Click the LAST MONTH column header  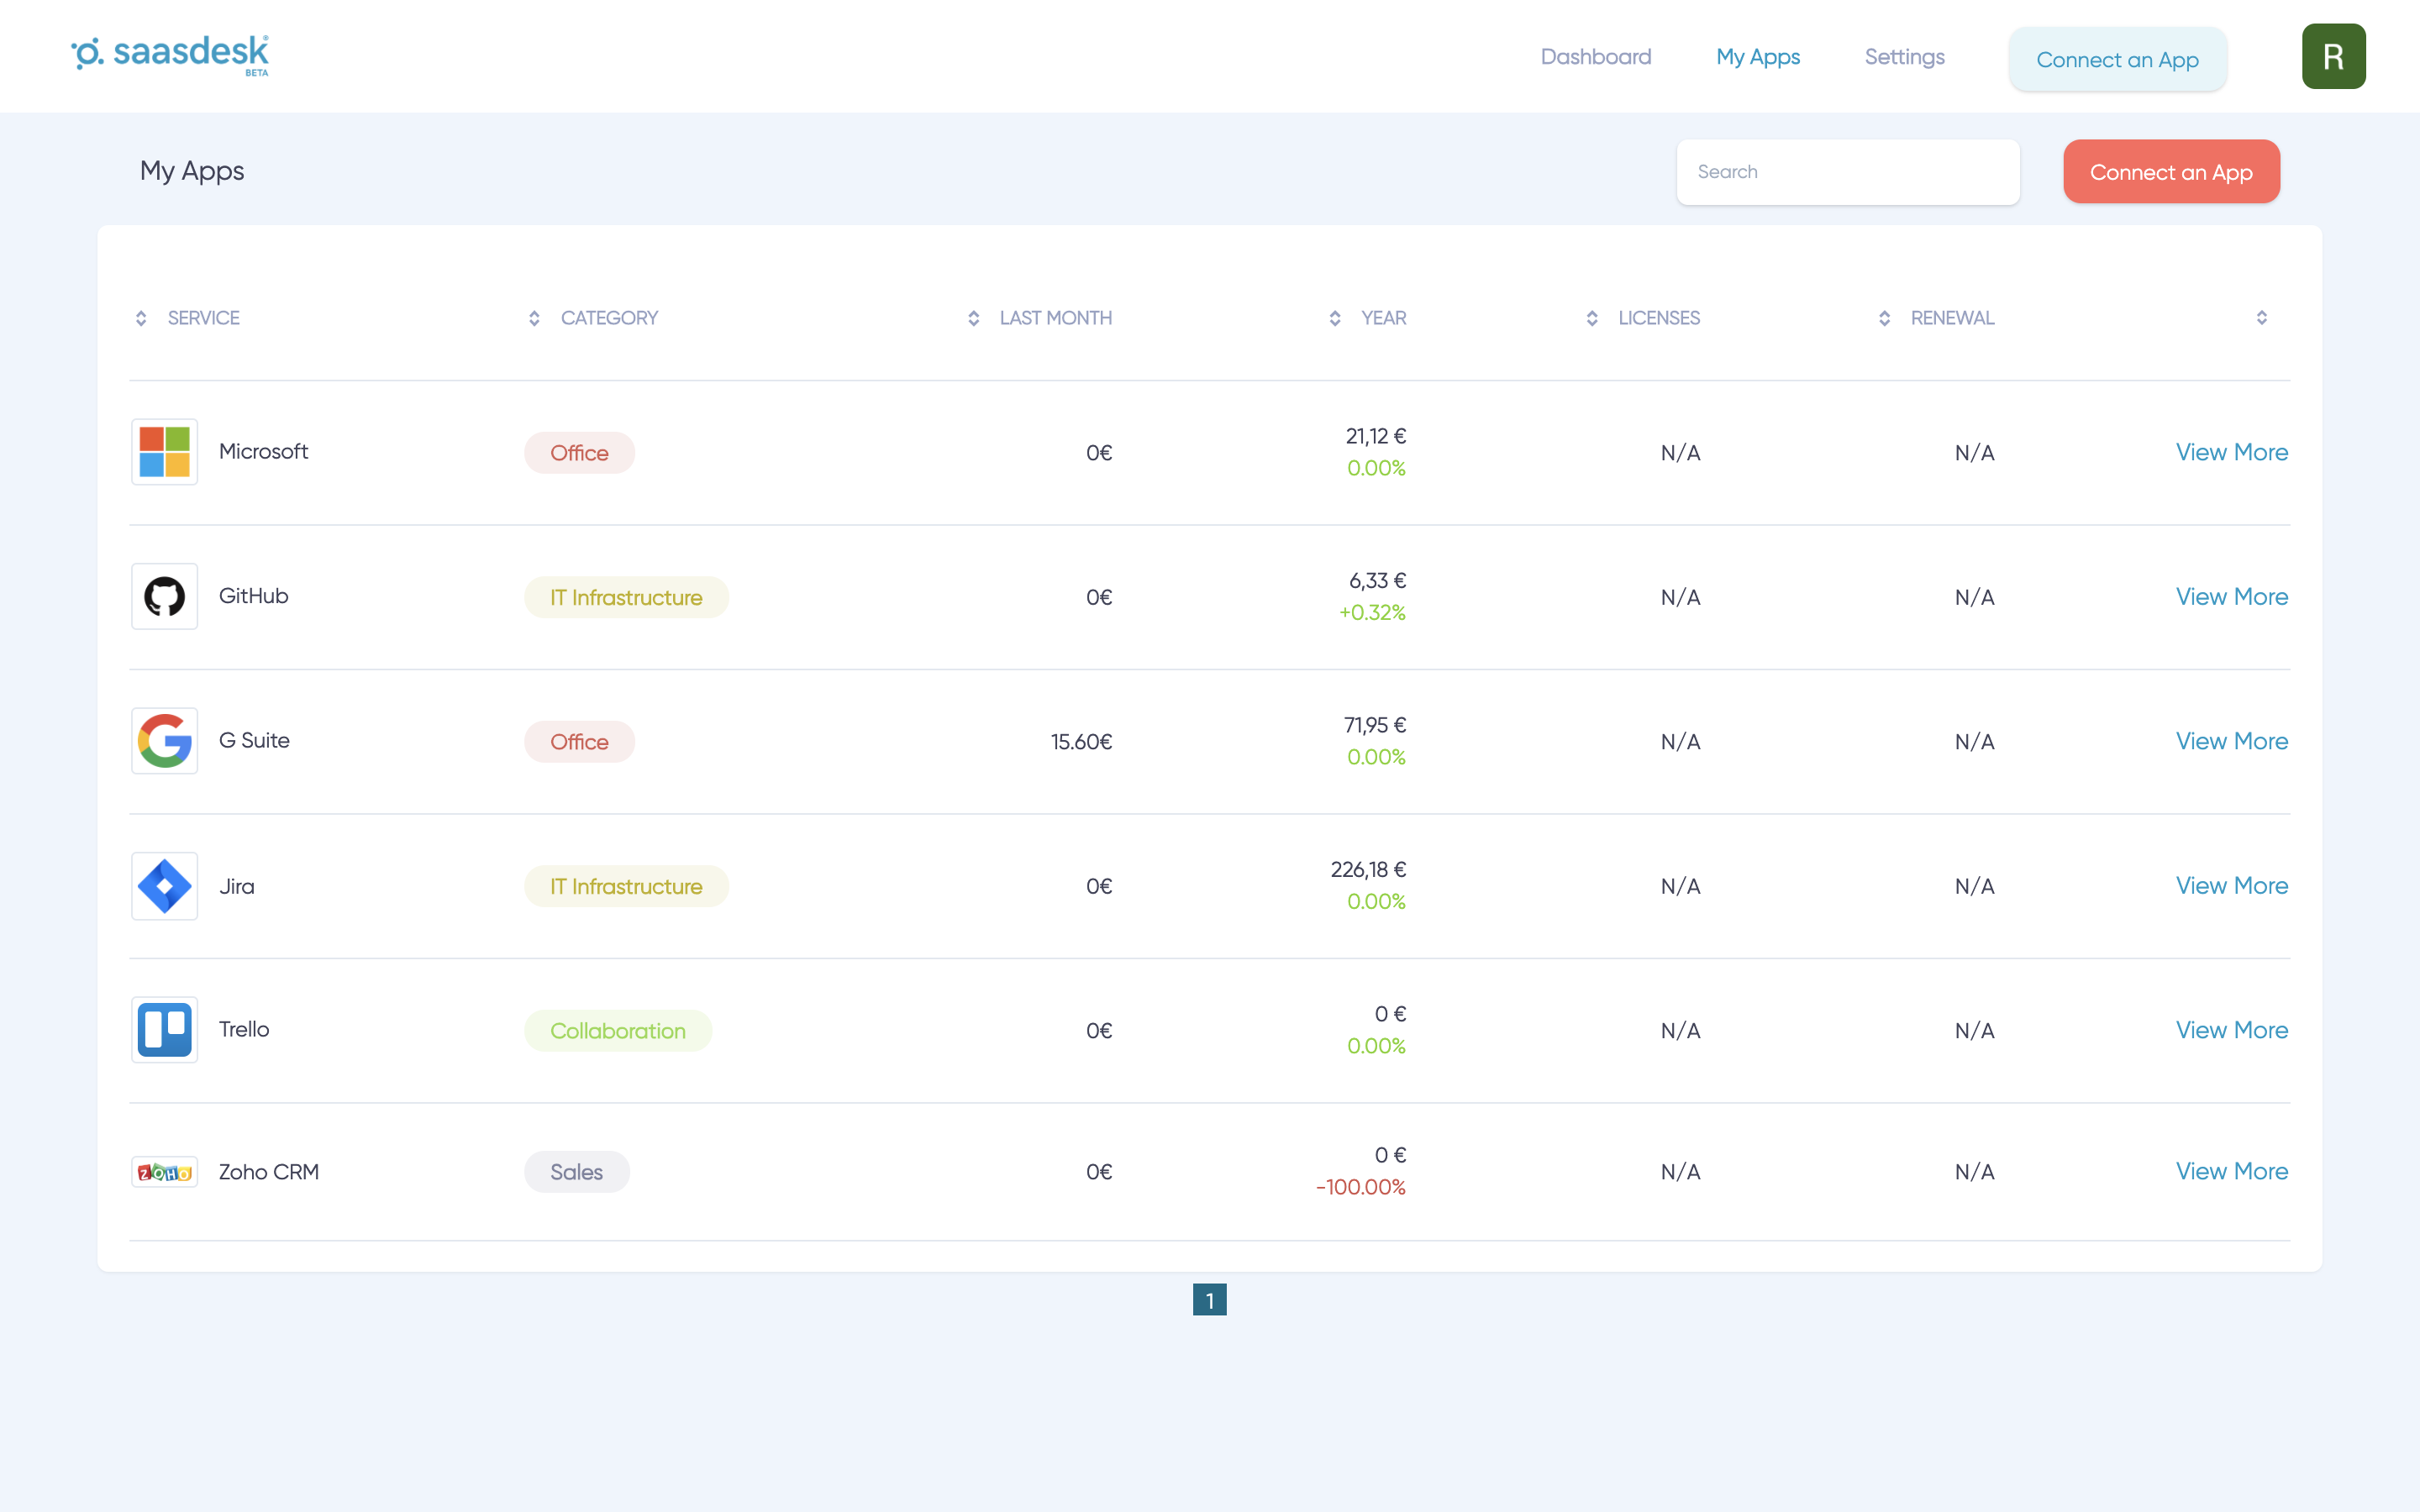(1055, 318)
